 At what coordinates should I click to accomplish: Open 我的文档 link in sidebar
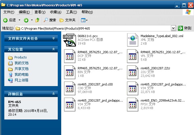click(21, 63)
